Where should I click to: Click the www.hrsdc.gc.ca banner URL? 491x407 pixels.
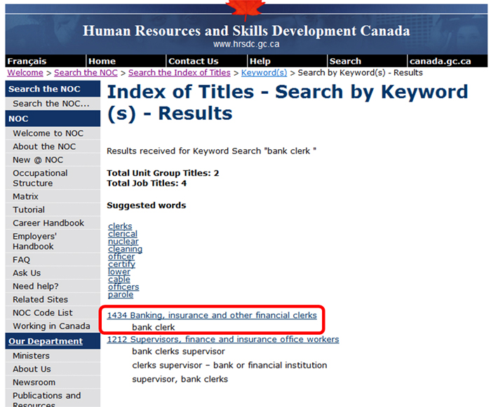point(246,44)
